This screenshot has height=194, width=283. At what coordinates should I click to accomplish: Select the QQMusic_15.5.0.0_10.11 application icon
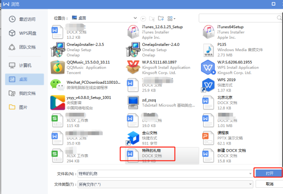tap(58, 67)
